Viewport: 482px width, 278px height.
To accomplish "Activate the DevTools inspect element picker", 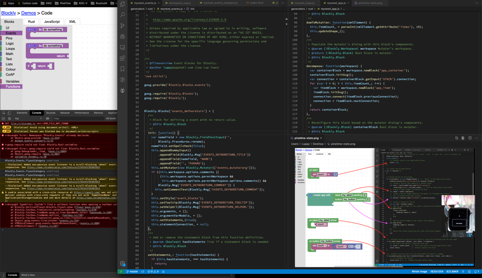I will 3,113.
